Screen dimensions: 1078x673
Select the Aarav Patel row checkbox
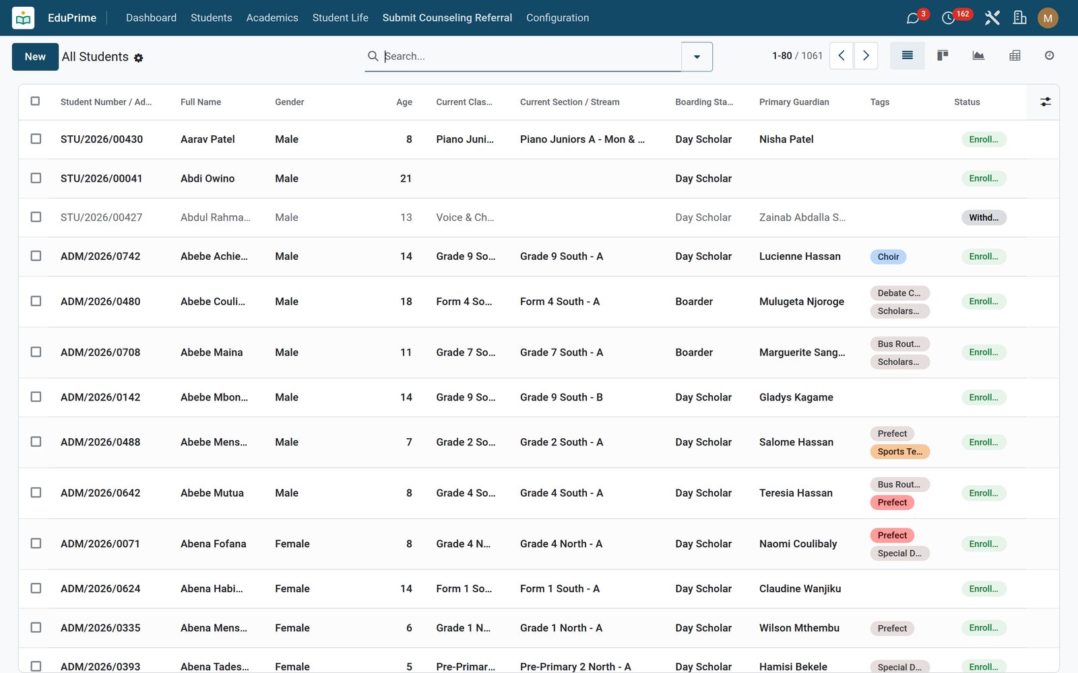click(x=36, y=139)
